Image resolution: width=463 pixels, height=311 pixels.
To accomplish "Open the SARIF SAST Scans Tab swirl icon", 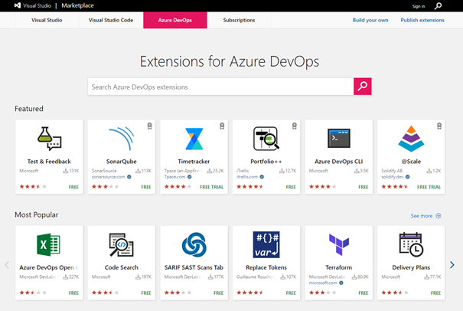I will point(194,244).
